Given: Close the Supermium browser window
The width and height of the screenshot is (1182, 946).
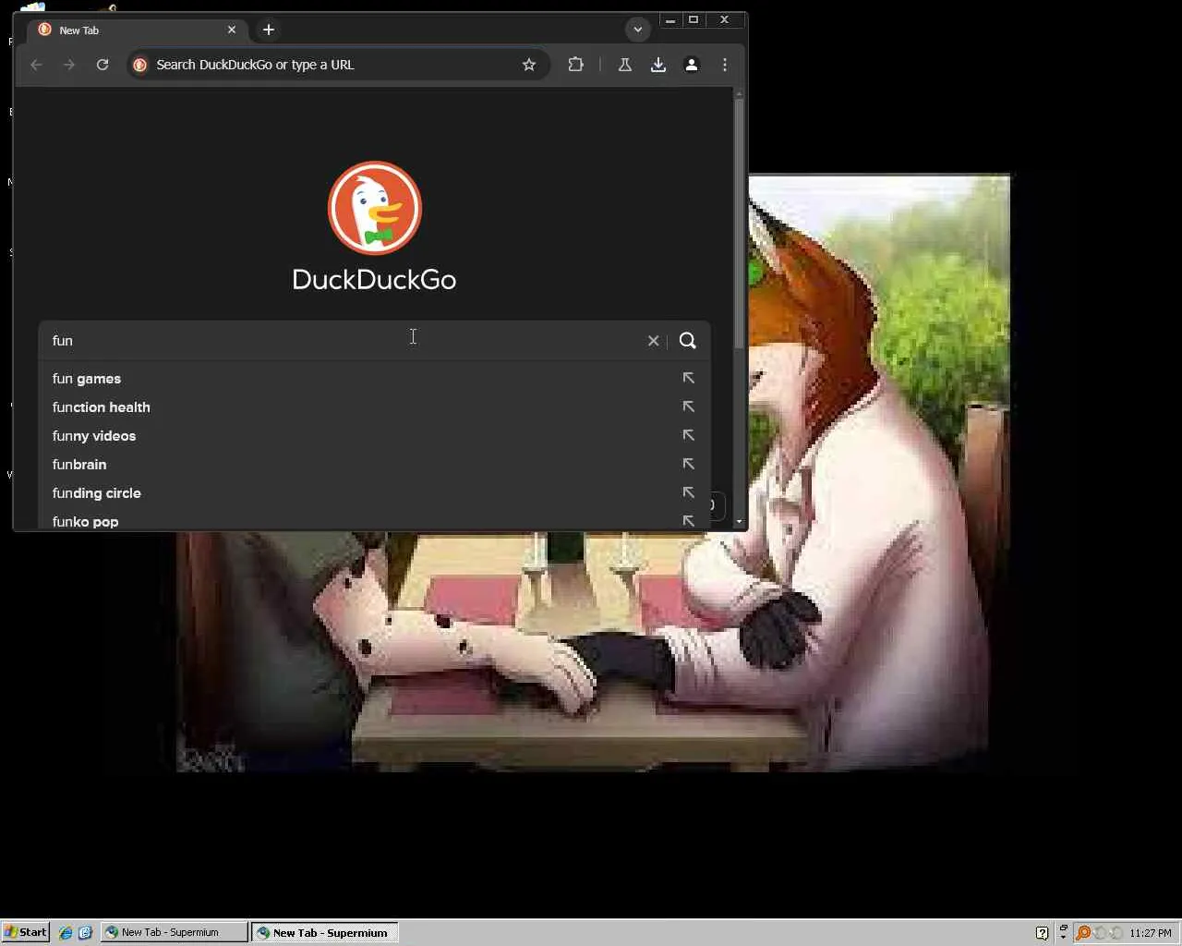Looking at the screenshot, I should point(725,19).
